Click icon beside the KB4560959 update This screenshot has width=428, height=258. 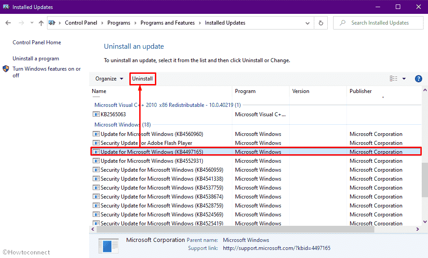[96, 170]
